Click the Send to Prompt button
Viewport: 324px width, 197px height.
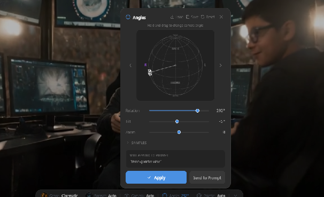207,177
